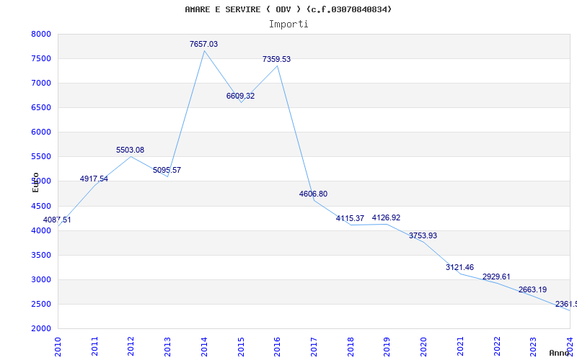Click the Euro y-axis title
This screenshot has height=360, width=577.
pos(35,182)
